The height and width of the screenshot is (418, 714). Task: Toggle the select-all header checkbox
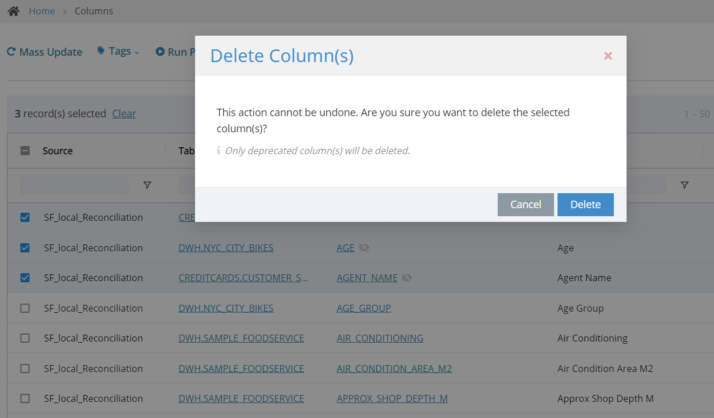[x=25, y=151]
